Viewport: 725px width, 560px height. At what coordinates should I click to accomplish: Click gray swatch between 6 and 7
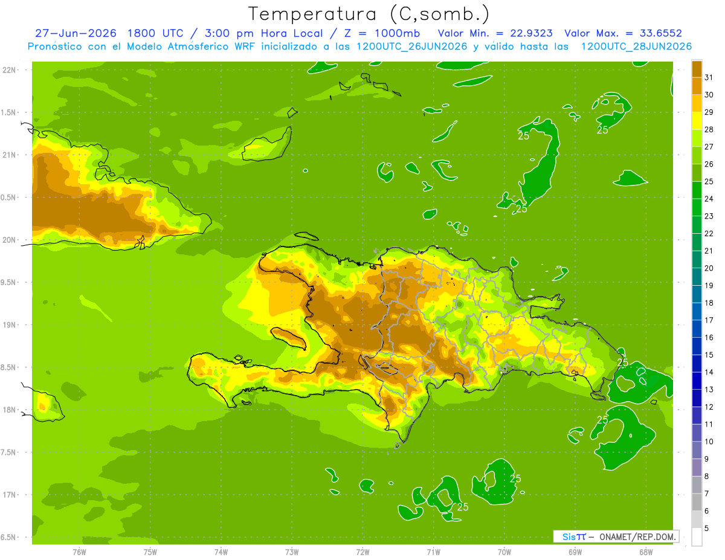click(697, 502)
